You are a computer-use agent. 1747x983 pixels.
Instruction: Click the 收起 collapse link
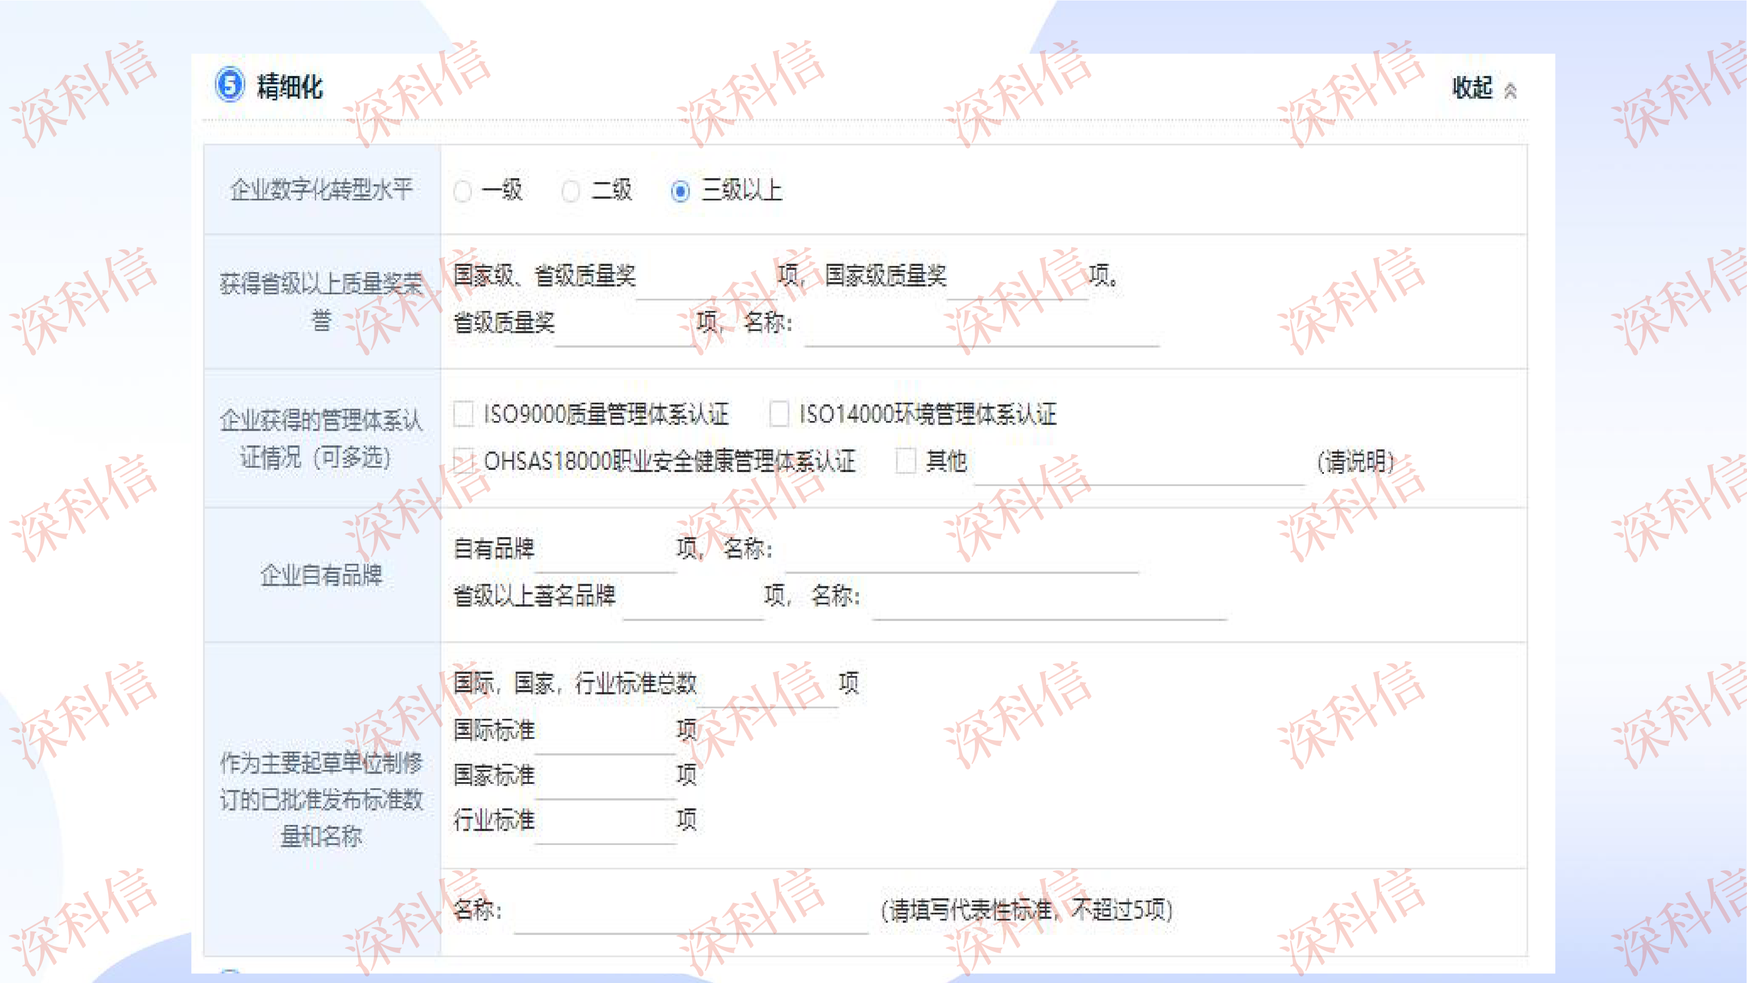click(1471, 87)
